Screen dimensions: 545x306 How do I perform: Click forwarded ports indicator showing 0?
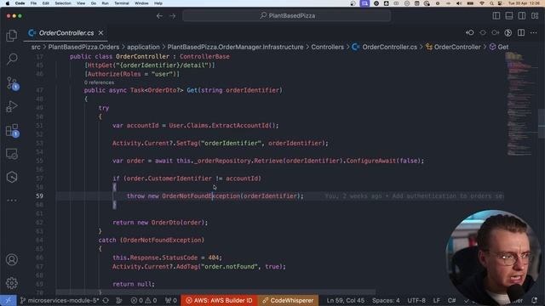[x=170, y=300]
